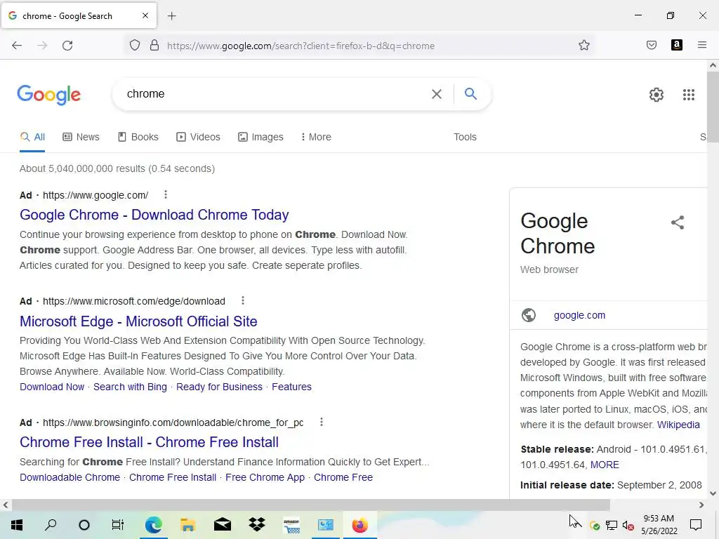
Task: Open the Mail app in taskbar
Action: coord(223,525)
